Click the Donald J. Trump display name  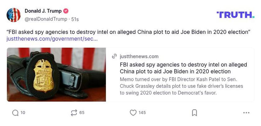[x=43, y=11]
